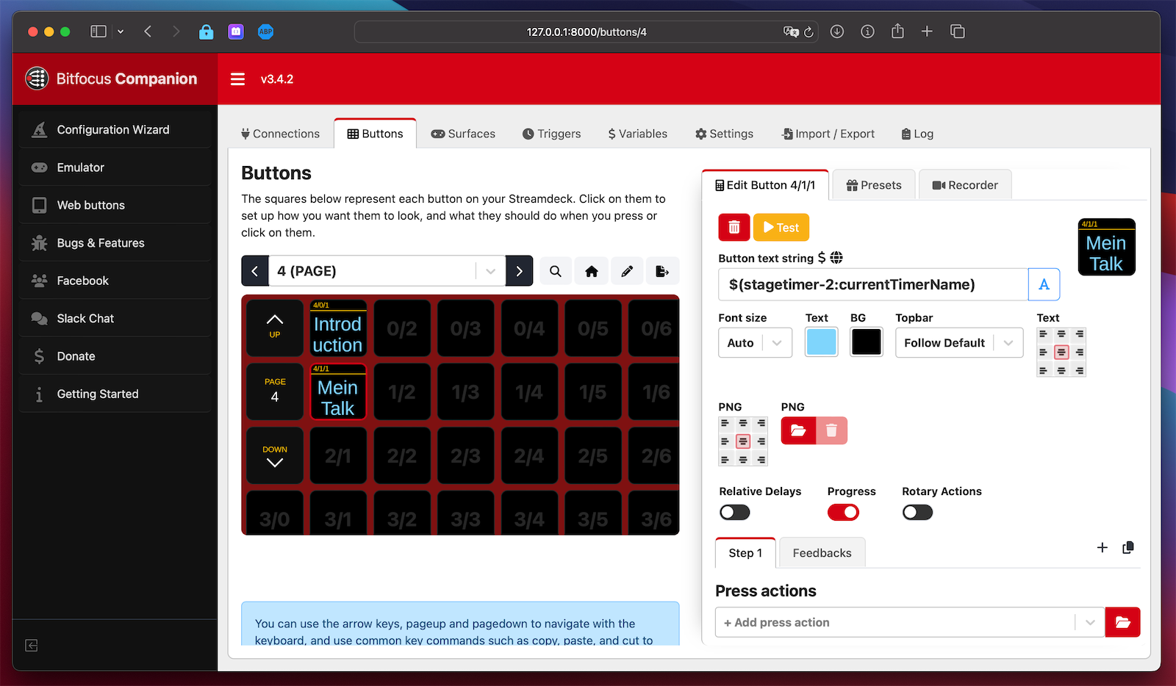Delete button 4/1/1 using the trash icon

pos(733,227)
